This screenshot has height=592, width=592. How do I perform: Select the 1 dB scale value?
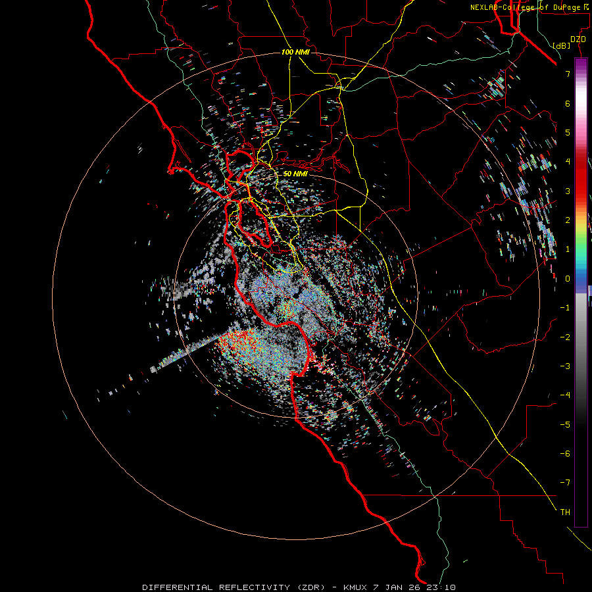pyautogui.click(x=568, y=249)
